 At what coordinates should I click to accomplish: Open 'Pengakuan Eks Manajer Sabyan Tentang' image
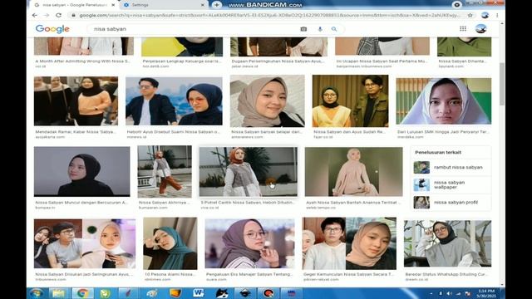pyautogui.click(x=249, y=243)
